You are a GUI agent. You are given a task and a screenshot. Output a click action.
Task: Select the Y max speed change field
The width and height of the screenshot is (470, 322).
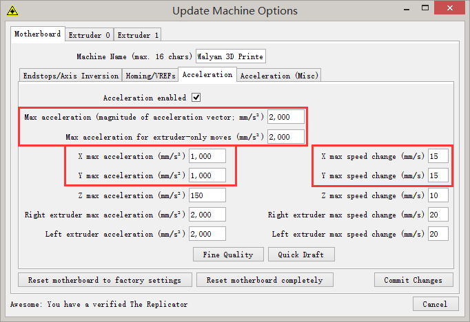(438, 175)
